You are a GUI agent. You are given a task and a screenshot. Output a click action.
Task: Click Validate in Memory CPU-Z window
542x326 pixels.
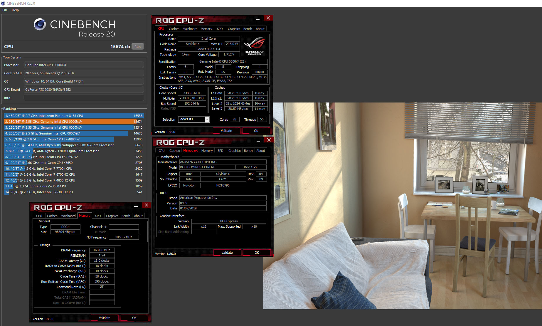[105, 318]
